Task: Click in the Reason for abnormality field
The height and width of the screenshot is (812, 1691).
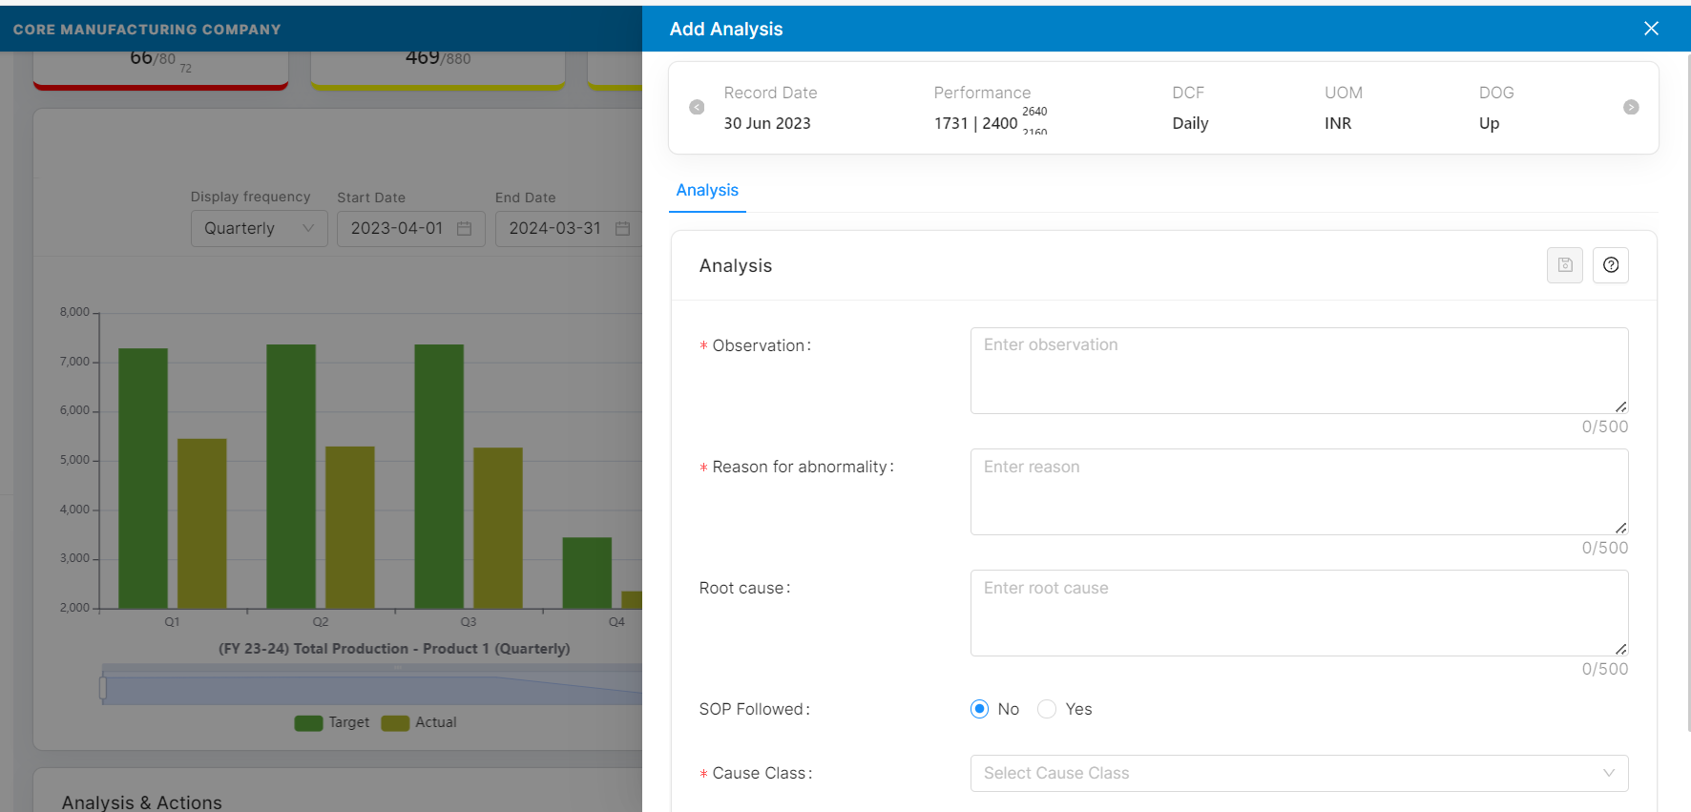Action: [1299, 491]
